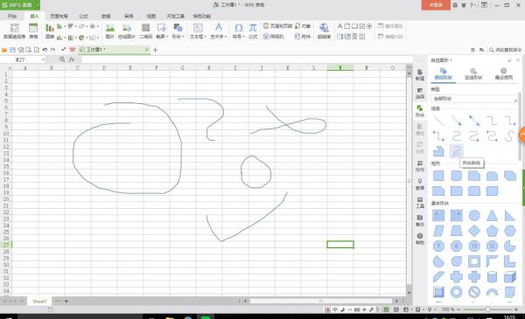Switch to the Formulas ribbon tab
Screen dimensions: 525x319
pyautogui.click(x=83, y=16)
